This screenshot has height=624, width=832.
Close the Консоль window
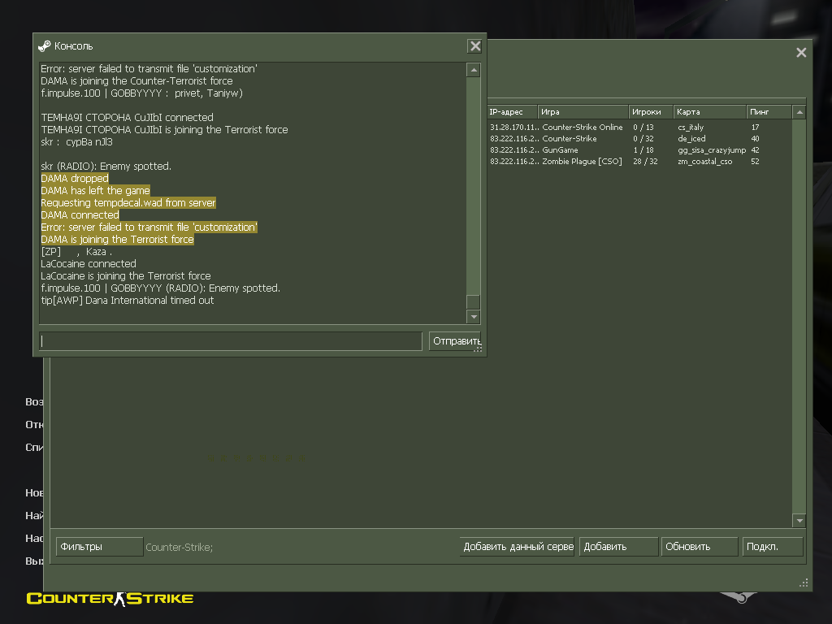pyautogui.click(x=474, y=46)
